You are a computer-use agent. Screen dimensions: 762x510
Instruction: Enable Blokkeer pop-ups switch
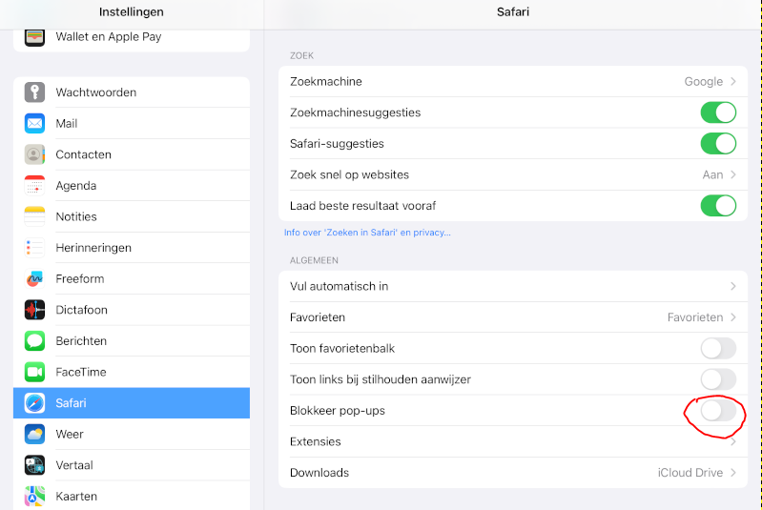pos(718,411)
